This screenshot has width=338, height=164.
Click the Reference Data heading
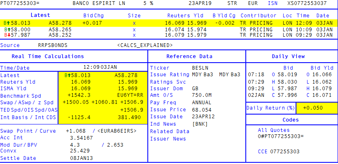point(189,56)
